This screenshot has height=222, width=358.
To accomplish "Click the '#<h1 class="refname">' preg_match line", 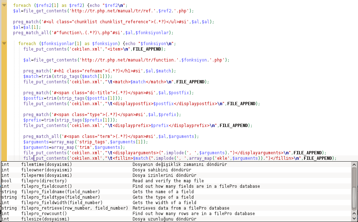I will (x=99, y=71).
